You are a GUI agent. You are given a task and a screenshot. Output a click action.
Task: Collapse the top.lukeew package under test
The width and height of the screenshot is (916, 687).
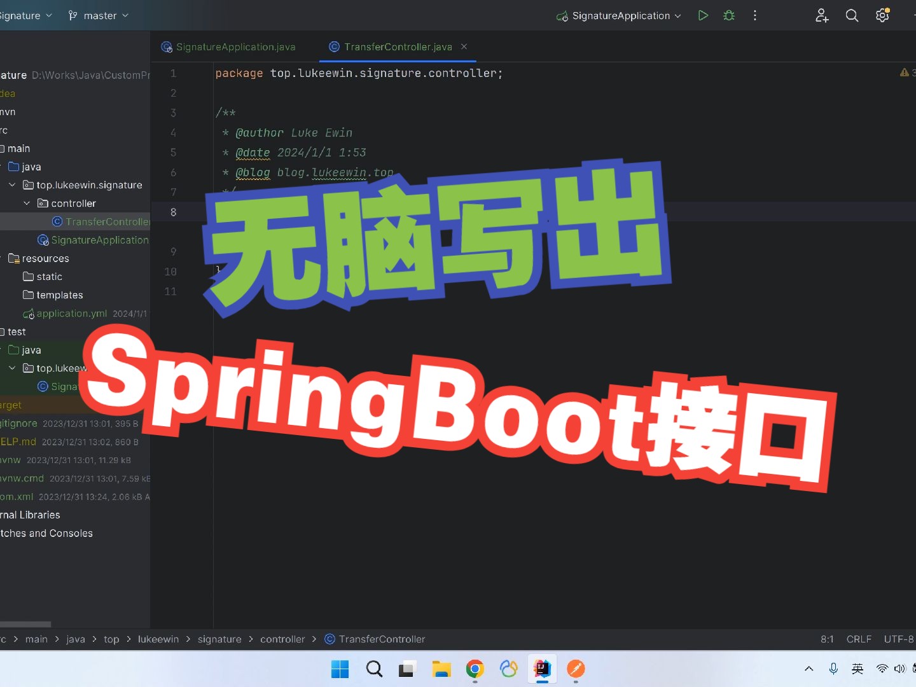[12, 368]
